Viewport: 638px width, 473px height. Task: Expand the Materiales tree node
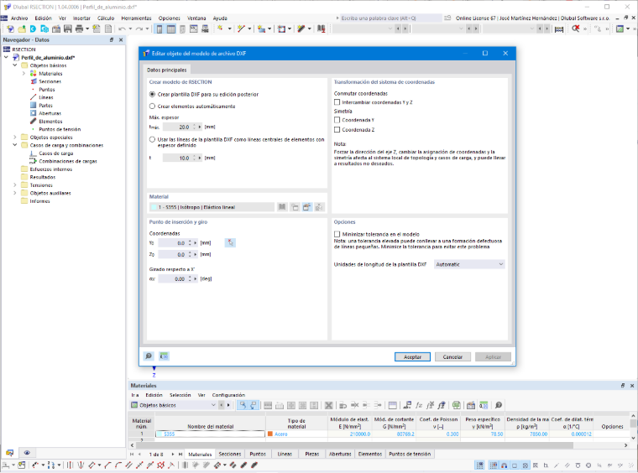point(24,74)
